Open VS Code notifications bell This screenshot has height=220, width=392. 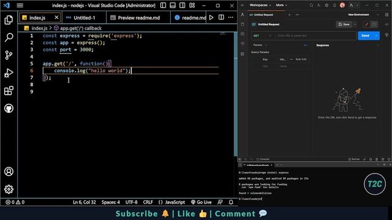[231, 202]
